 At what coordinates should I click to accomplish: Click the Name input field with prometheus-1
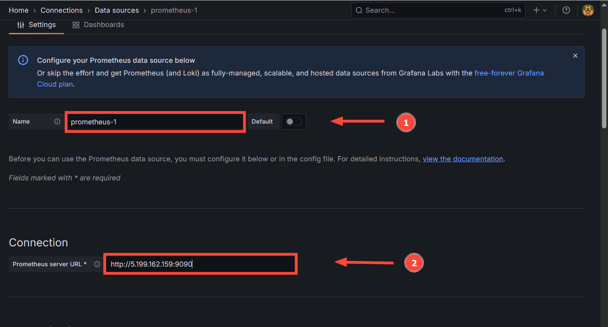click(155, 122)
